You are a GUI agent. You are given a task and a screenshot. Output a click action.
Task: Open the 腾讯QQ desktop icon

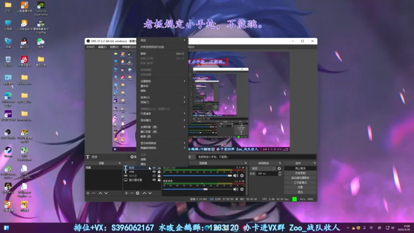[24, 43]
